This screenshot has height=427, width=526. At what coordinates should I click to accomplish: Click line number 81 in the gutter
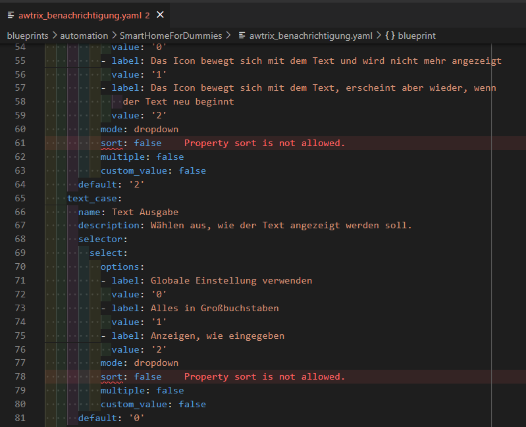[x=20, y=418]
